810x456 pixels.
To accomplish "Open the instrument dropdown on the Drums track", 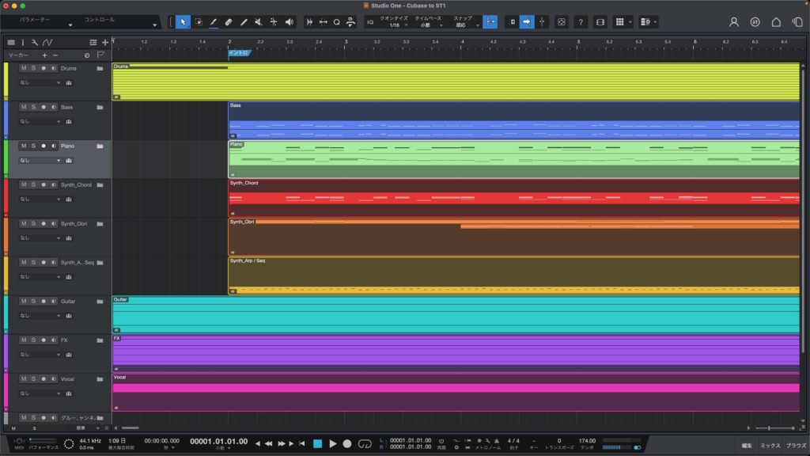I will (40, 83).
